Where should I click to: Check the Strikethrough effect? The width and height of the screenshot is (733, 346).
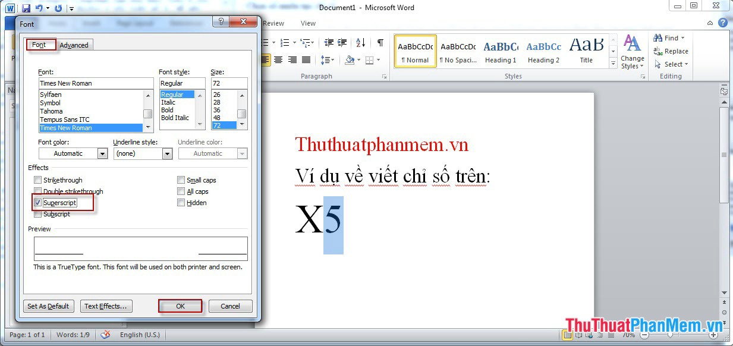[x=37, y=180]
